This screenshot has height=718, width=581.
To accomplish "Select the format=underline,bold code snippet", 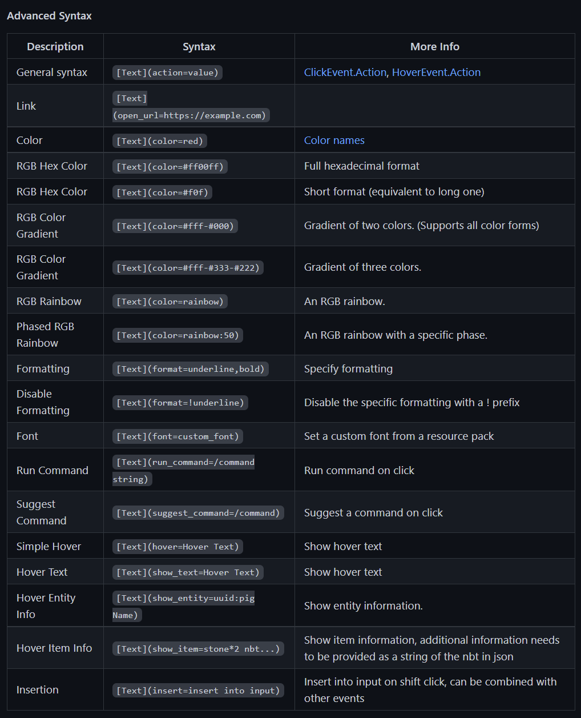I will [x=191, y=369].
